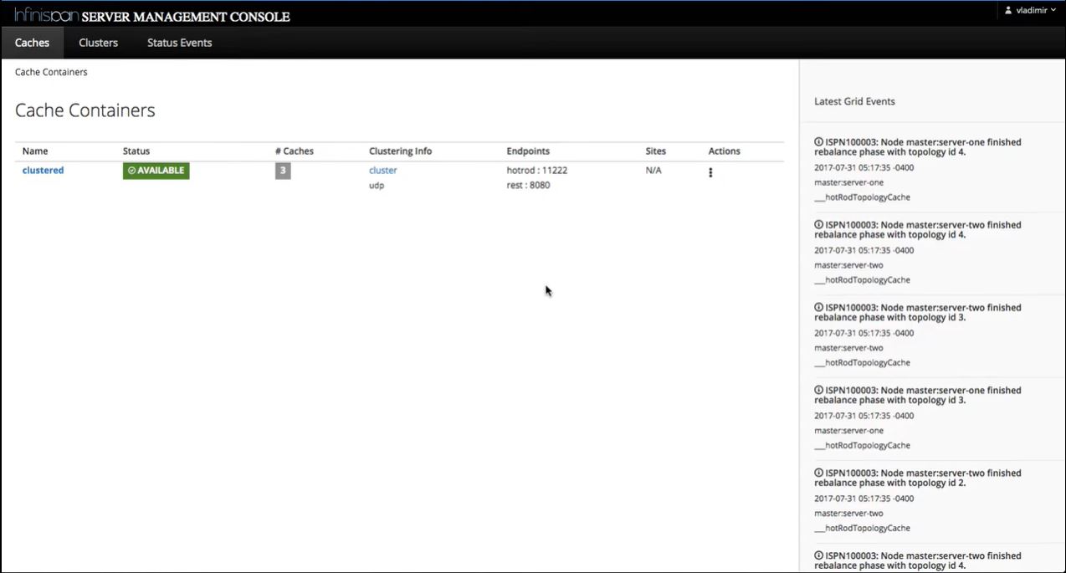Click the Status column header
The image size is (1066, 573).
136,151
